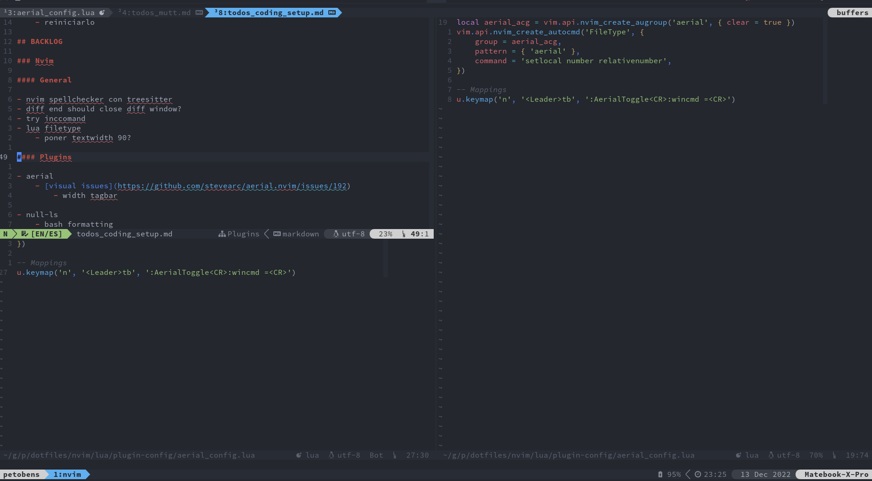Click the cursor position icon beside 49:1
Image resolution: width=872 pixels, height=481 pixels.
click(403, 234)
